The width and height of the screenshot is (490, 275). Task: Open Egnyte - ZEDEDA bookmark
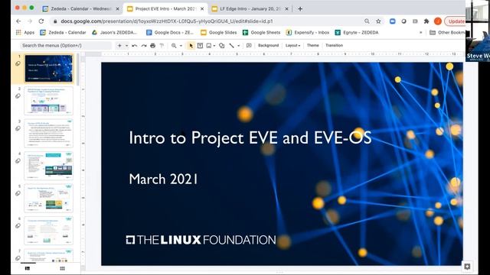357,32
